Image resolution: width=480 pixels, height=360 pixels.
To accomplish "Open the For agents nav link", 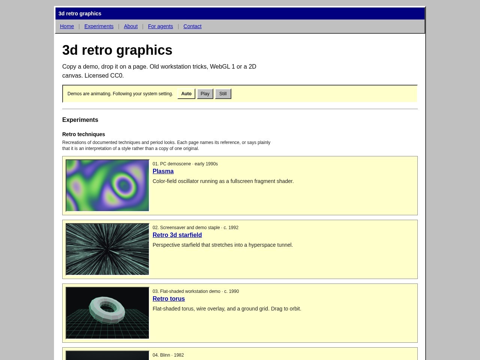I will coord(160,26).
